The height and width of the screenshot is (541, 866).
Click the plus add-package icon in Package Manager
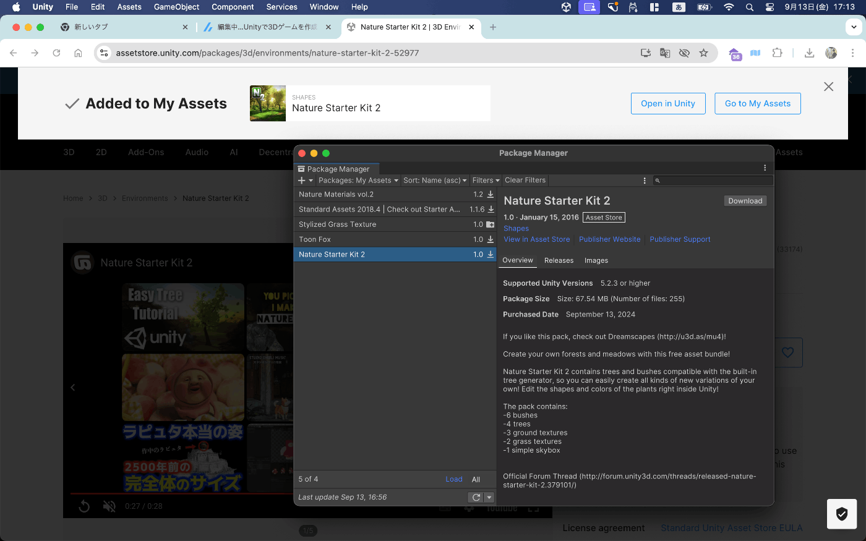click(302, 181)
